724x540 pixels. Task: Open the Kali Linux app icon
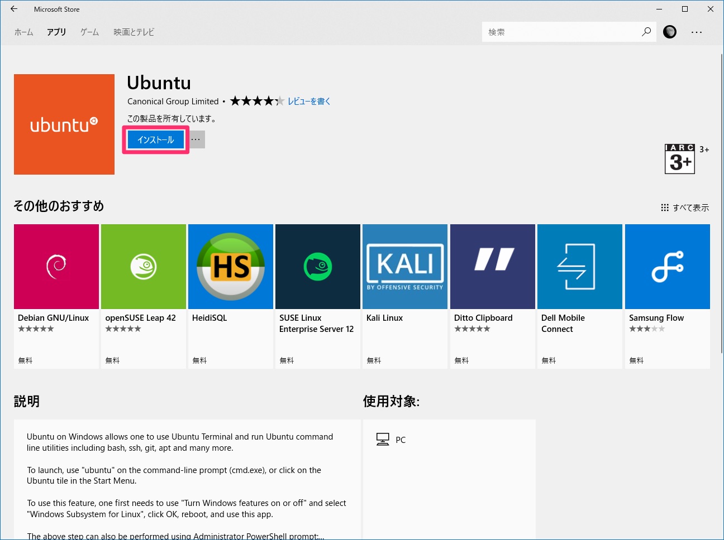405,267
